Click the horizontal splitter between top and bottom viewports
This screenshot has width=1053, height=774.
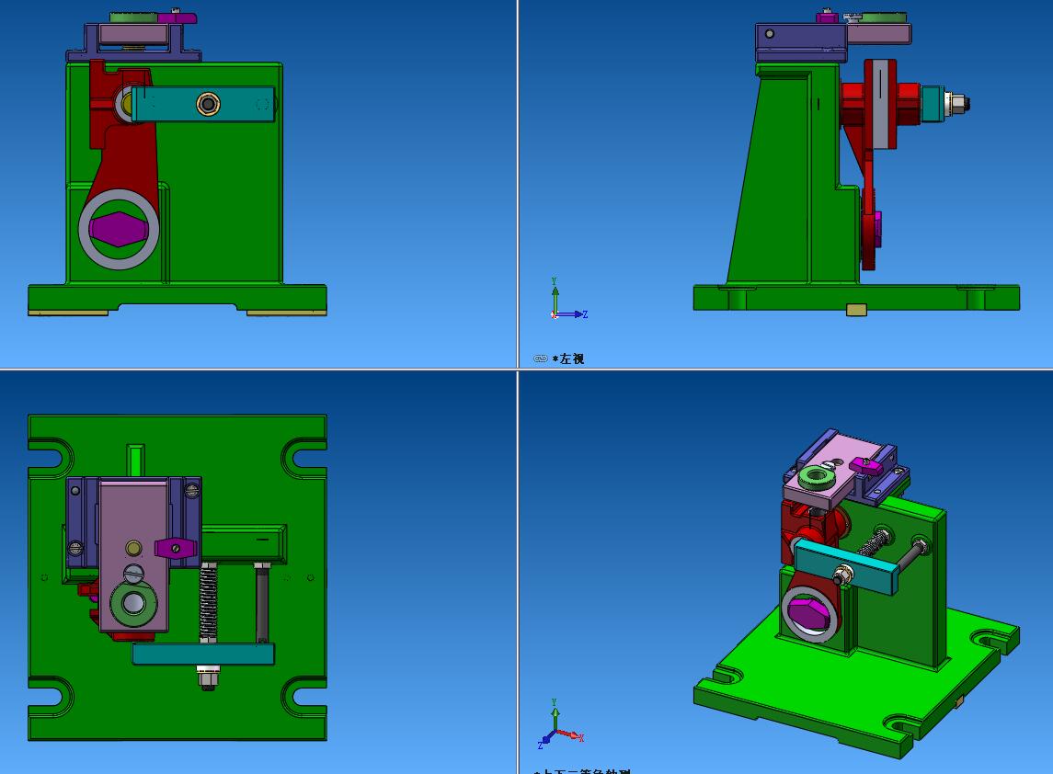[258, 370]
